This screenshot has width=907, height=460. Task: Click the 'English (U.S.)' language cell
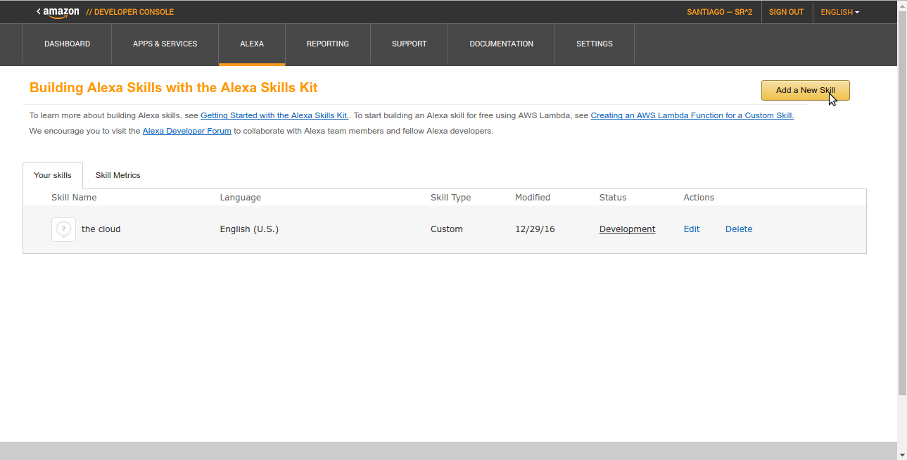click(x=249, y=229)
